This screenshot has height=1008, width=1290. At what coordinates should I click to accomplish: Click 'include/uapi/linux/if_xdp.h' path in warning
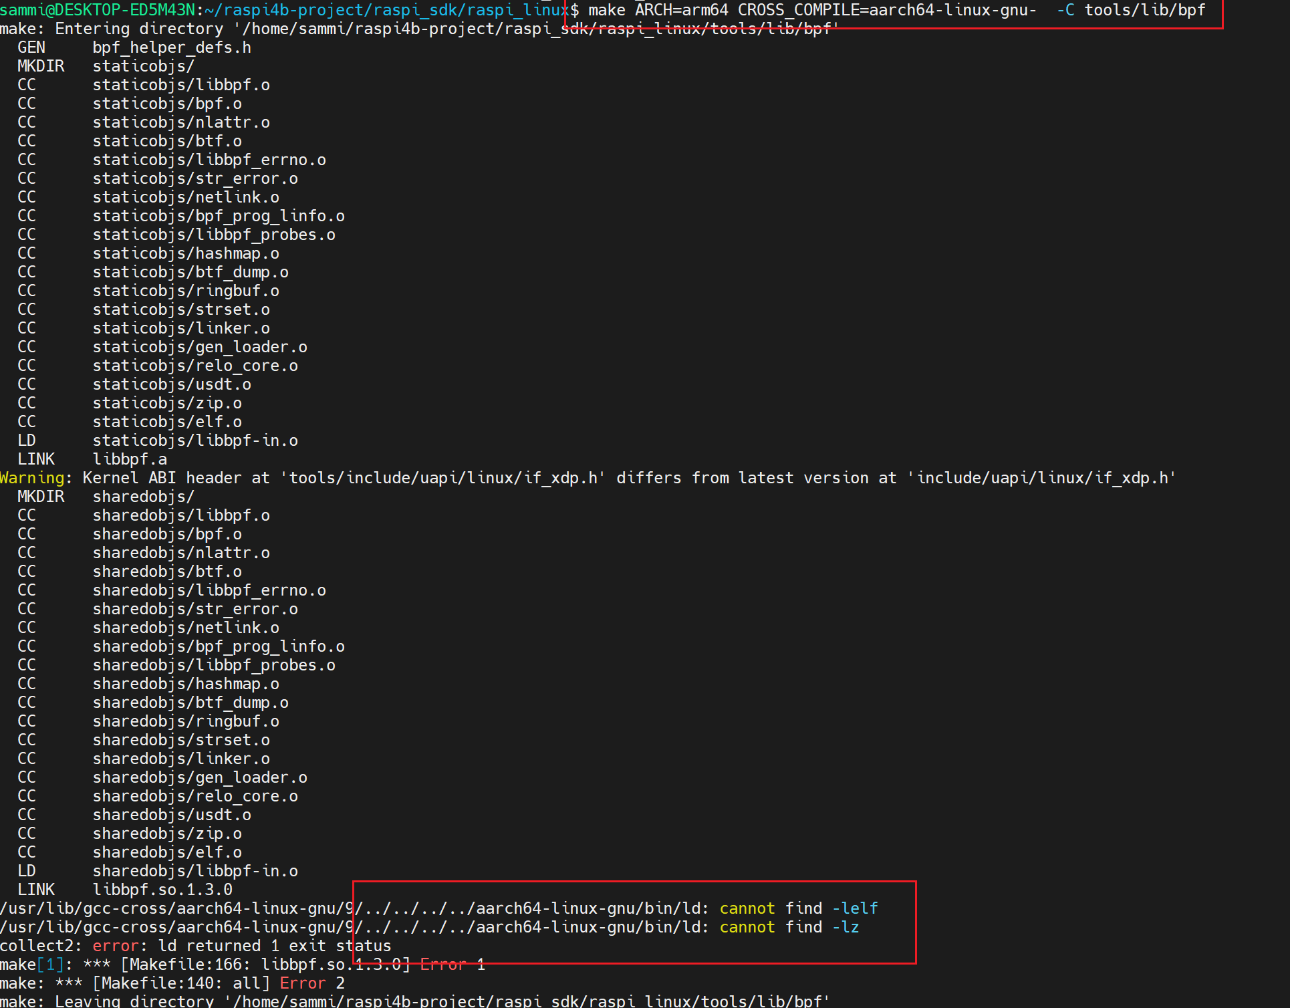1042,478
